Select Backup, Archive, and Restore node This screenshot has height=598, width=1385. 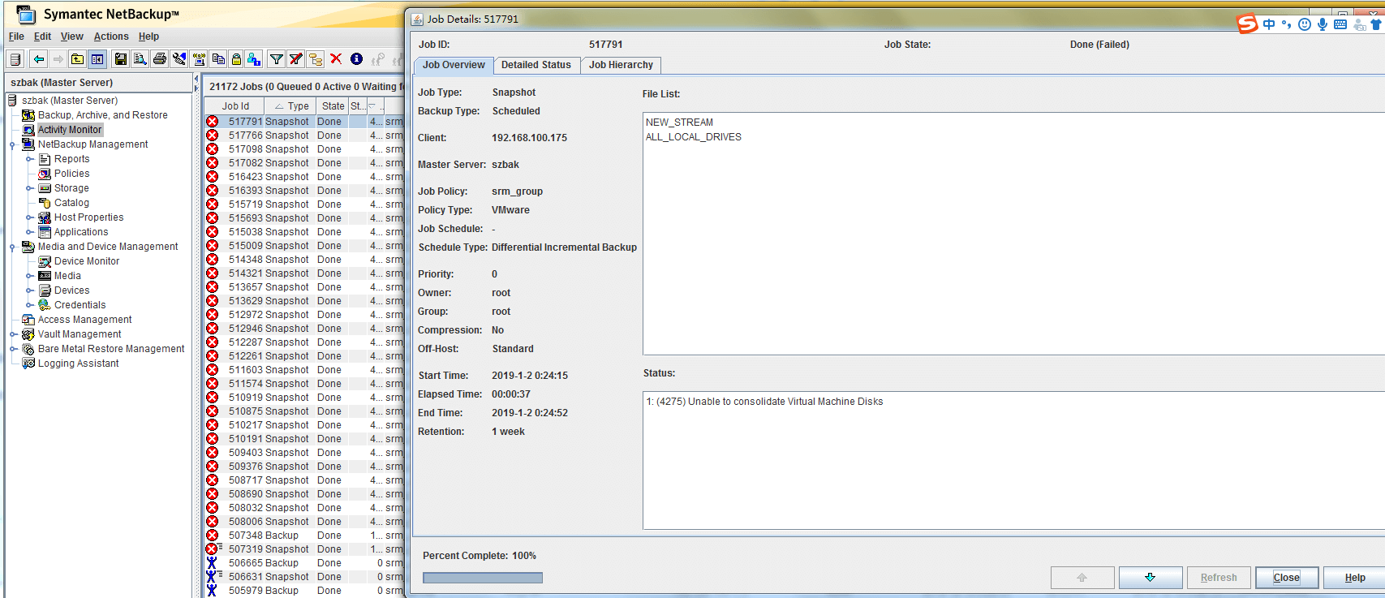click(x=102, y=115)
